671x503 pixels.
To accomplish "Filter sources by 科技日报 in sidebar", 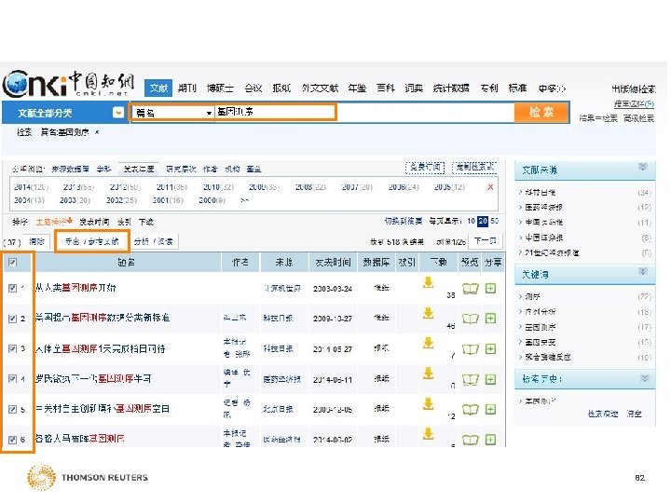I will (x=541, y=192).
